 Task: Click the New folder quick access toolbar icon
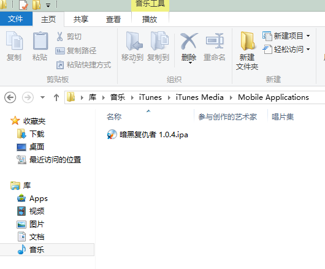pyautogui.click(x=36, y=5)
